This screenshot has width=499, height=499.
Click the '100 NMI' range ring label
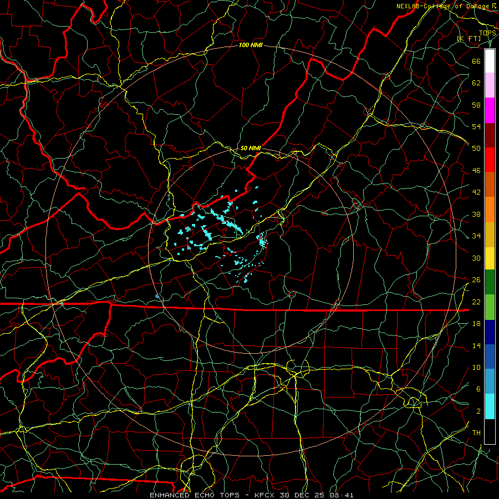pos(250,45)
